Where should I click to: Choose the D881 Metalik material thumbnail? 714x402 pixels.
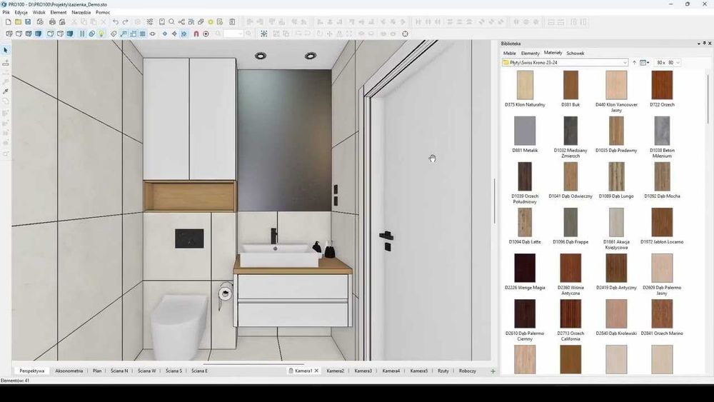coord(525,131)
